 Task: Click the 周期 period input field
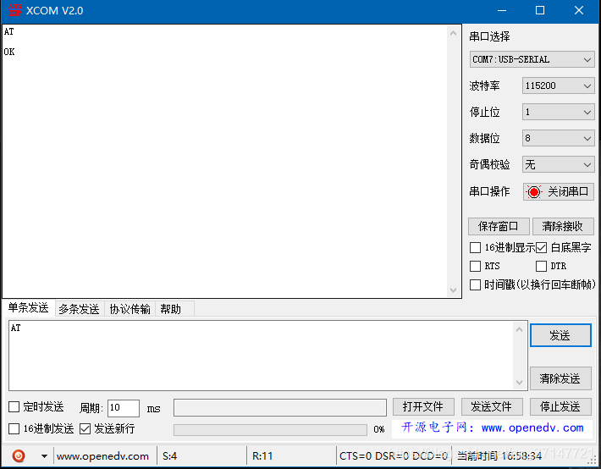tap(124, 408)
